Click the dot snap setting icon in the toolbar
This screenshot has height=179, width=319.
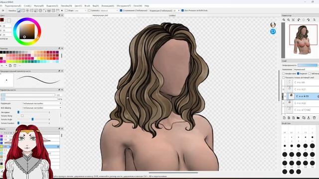(x=62, y=10)
